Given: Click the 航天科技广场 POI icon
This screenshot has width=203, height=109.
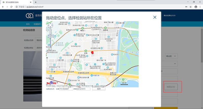Looking at the screenshot, I should coord(69,81).
